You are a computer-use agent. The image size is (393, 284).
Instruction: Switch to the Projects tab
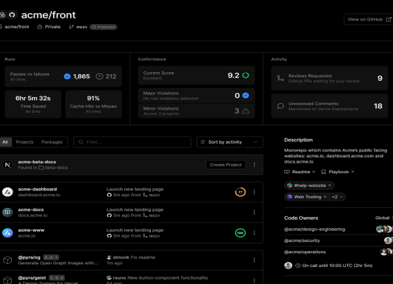coord(25,142)
